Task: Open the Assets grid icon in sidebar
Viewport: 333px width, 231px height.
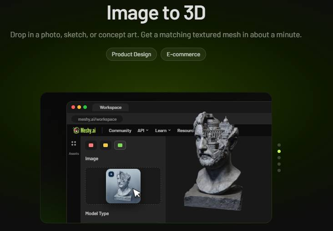Action: (74, 143)
